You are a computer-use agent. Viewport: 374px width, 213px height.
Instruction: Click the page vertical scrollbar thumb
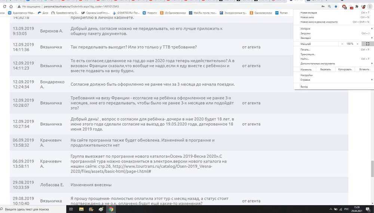[x=372, y=169]
